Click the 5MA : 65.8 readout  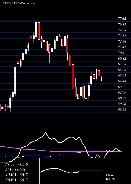[x=15, y=170]
